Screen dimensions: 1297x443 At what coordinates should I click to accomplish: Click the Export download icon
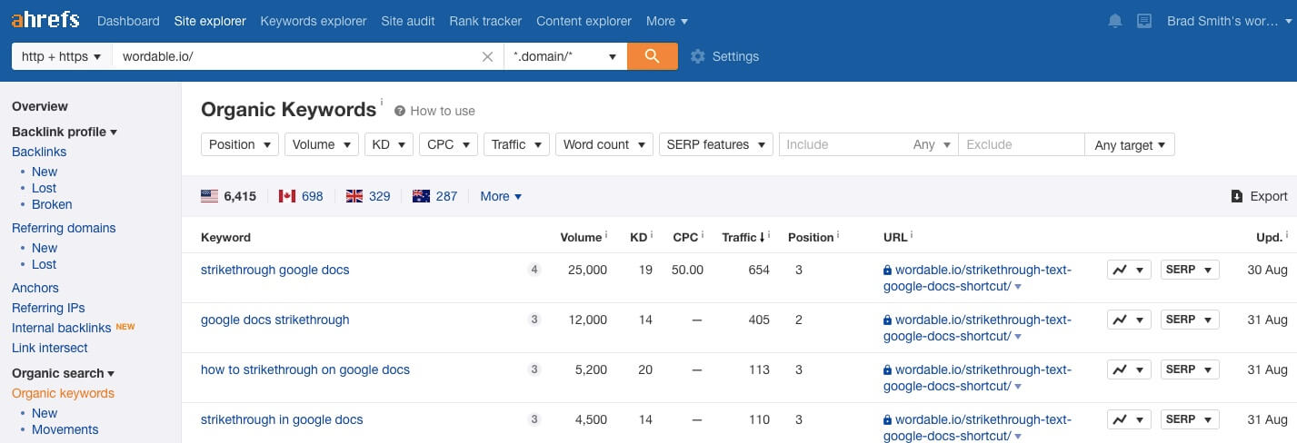click(1237, 196)
